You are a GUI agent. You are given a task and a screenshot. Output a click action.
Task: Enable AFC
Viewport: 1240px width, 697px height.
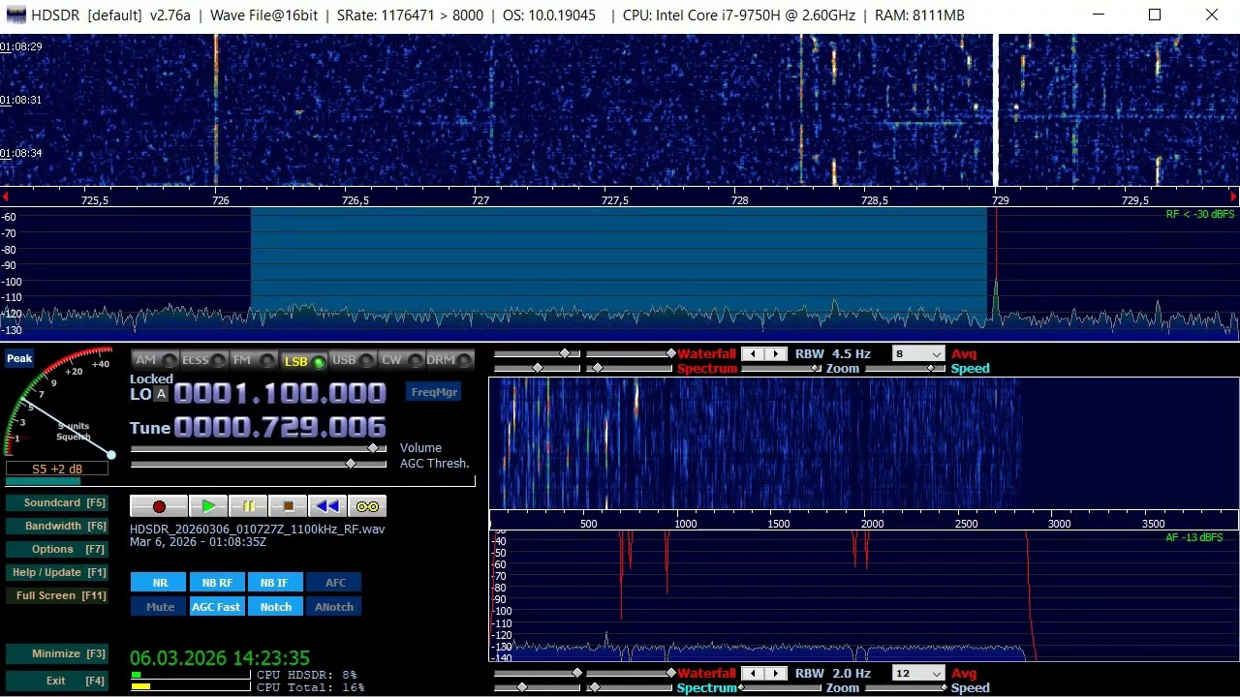click(x=334, y=583)
